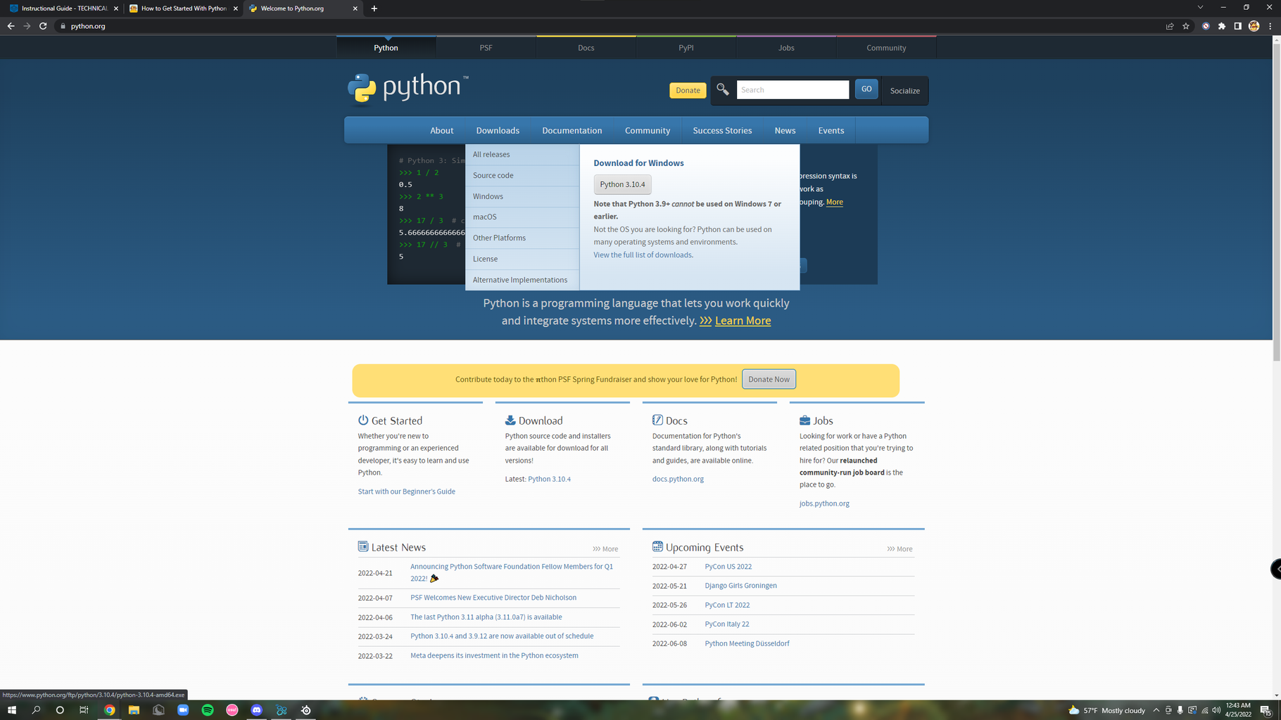Open Windows taskbar search
Screen dimensions: 1281x720
click(36, 710)
